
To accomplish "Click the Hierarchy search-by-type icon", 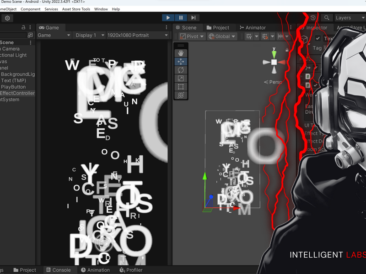I will pos(30,35).
